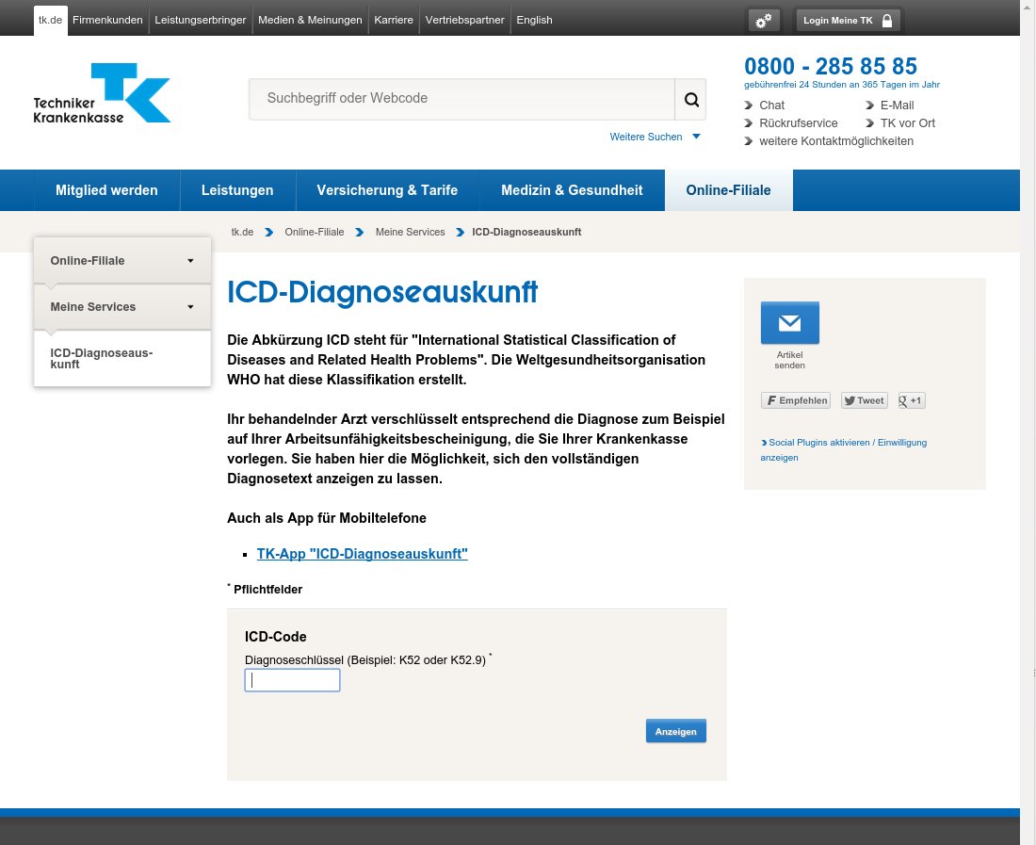
Task: Go to Firmenkunden in top bar
Action: coord(107,21)
